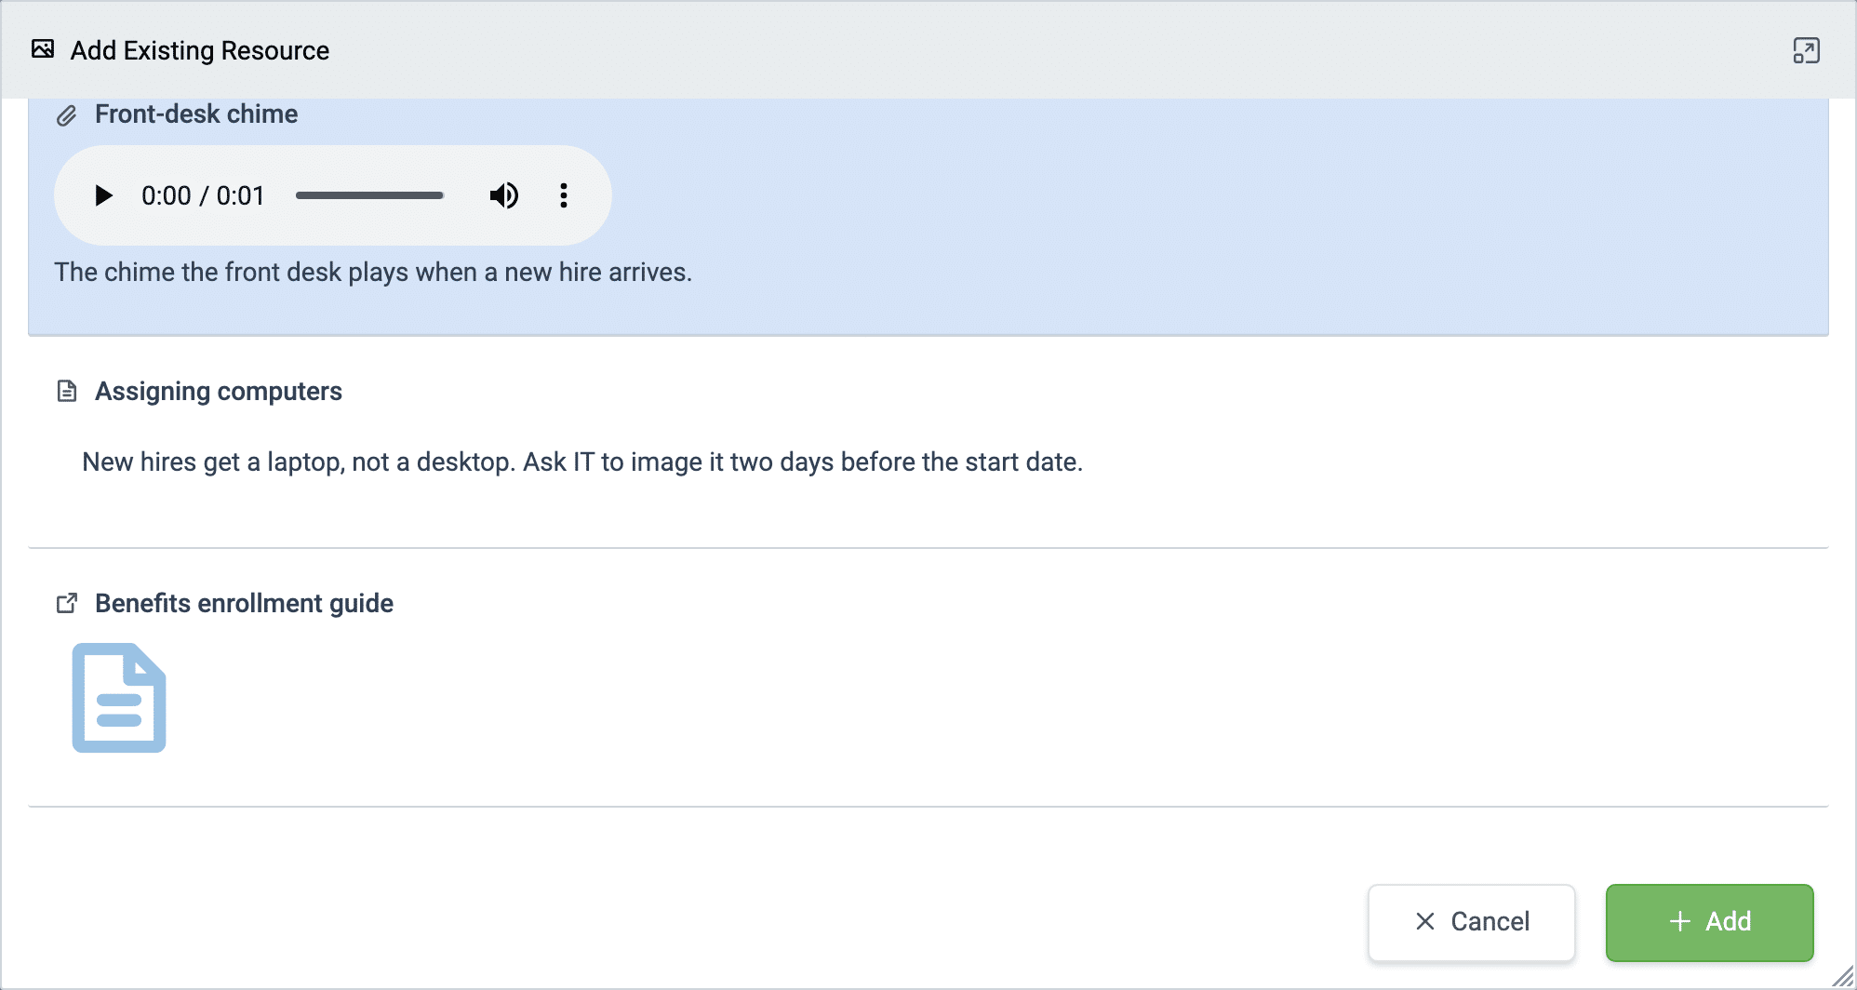Screen dimensions: 1857x990
Task: Click the large blue document thumbnail
Action: (x=119, y=698)
